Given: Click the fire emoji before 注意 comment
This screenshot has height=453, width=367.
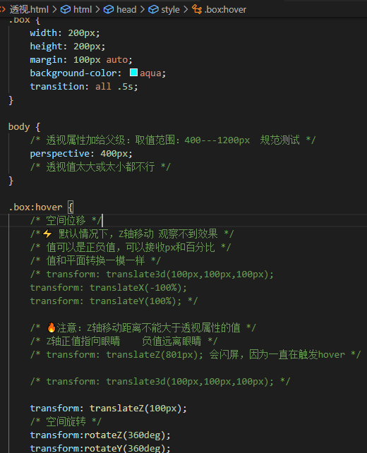Looking at the screenshot, I should [51, 327].
